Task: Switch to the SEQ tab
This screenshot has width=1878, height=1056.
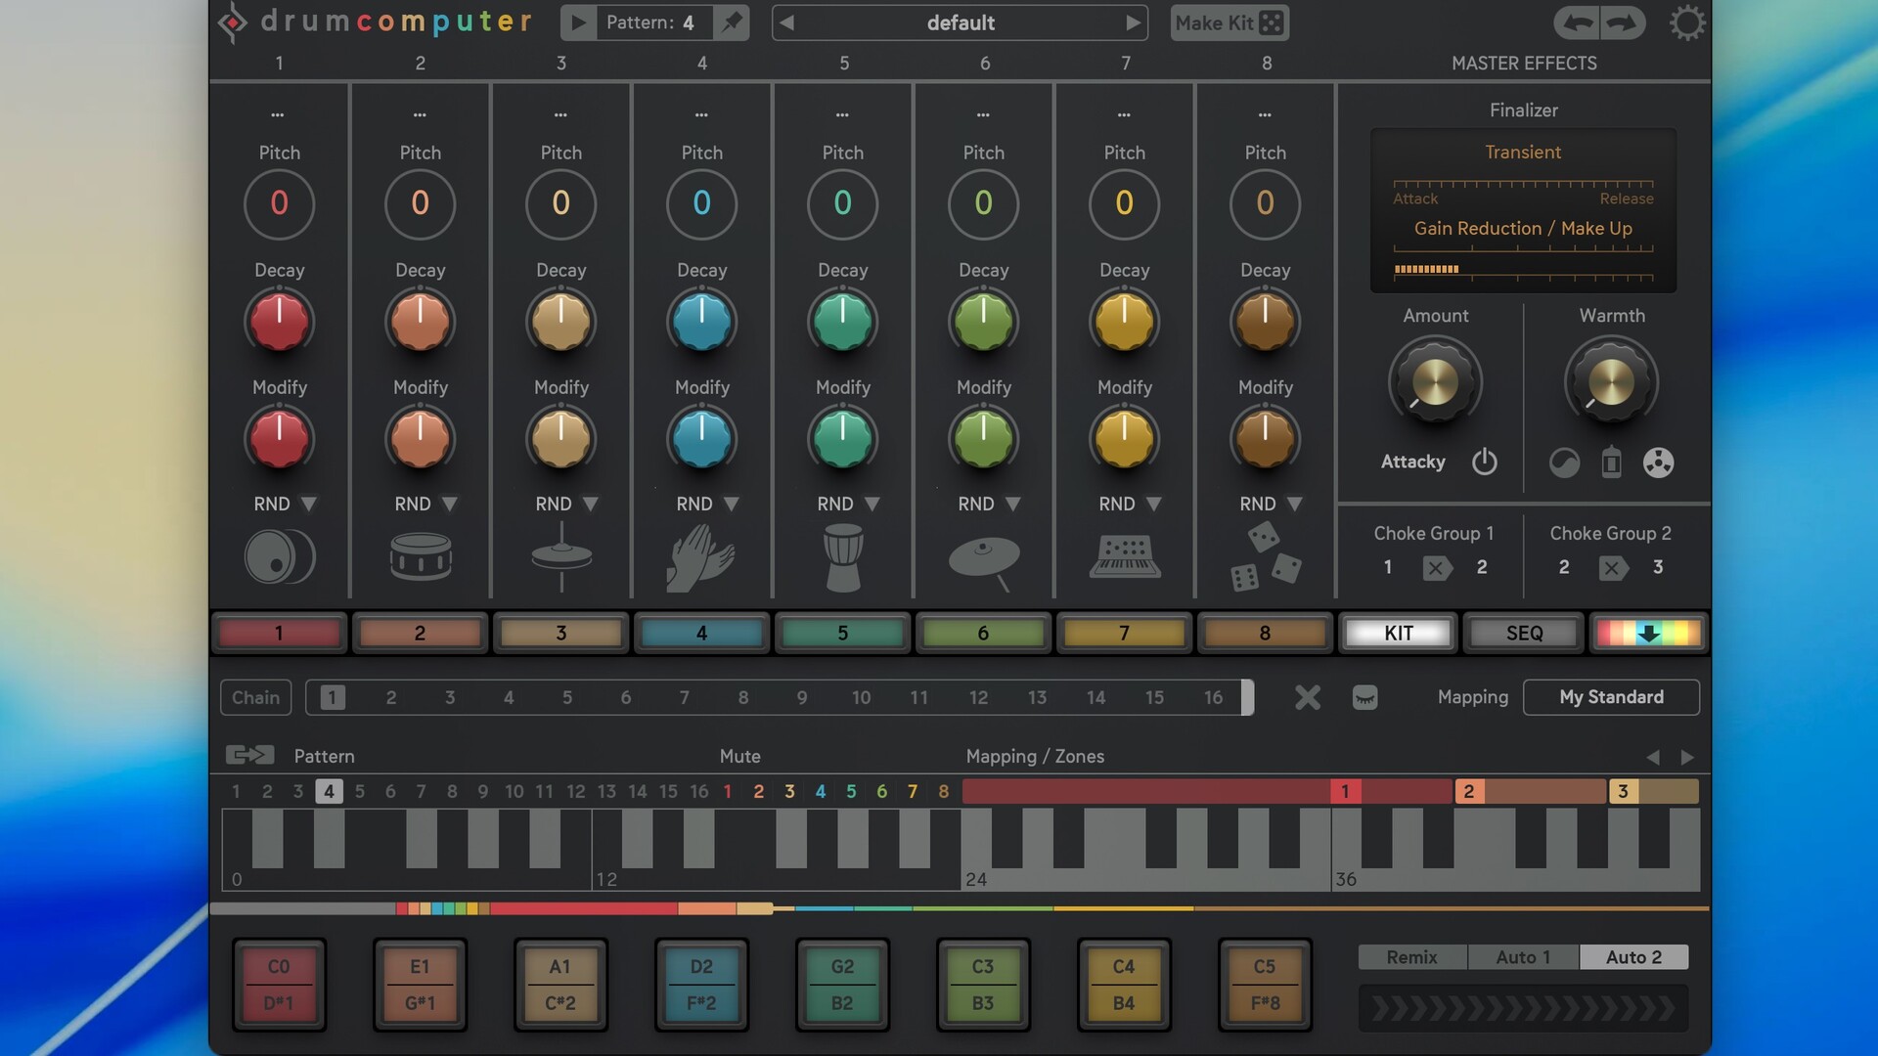Action: coord(1524,633)
